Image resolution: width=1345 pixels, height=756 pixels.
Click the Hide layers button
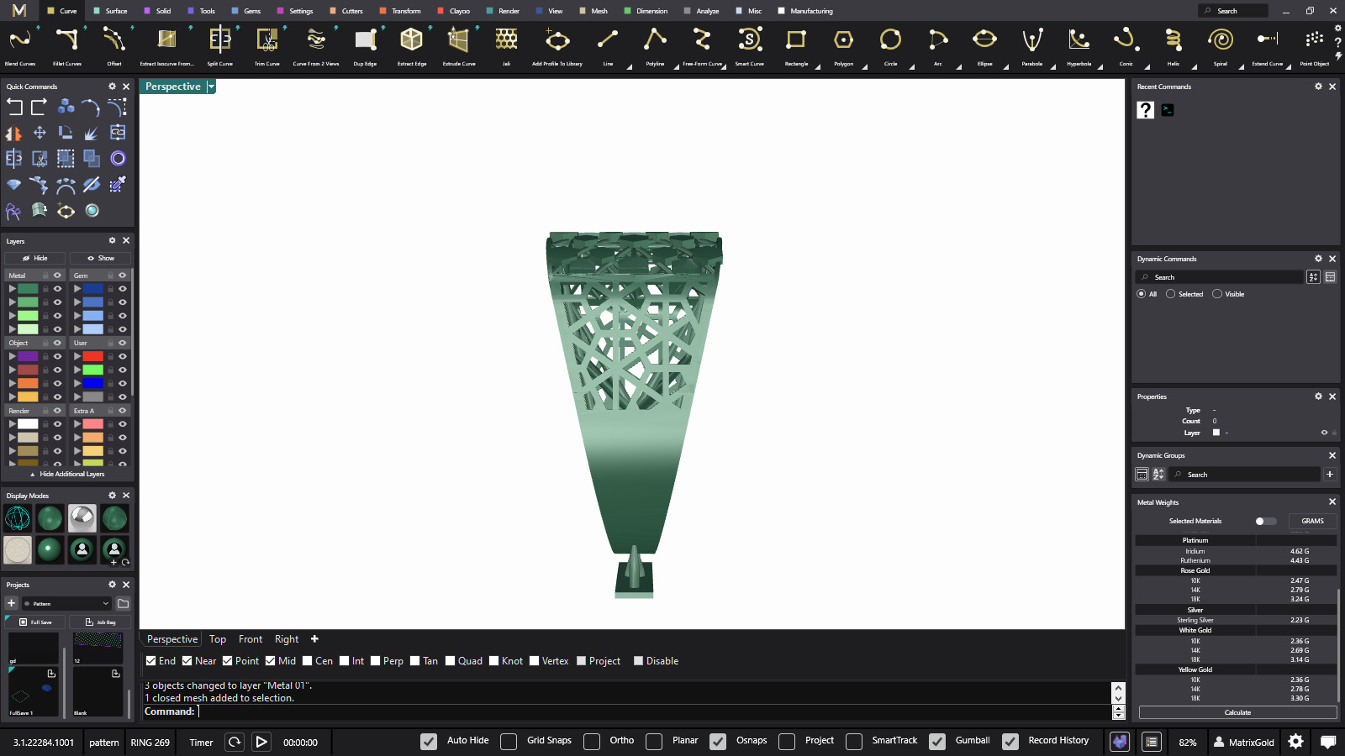[35, 258]
